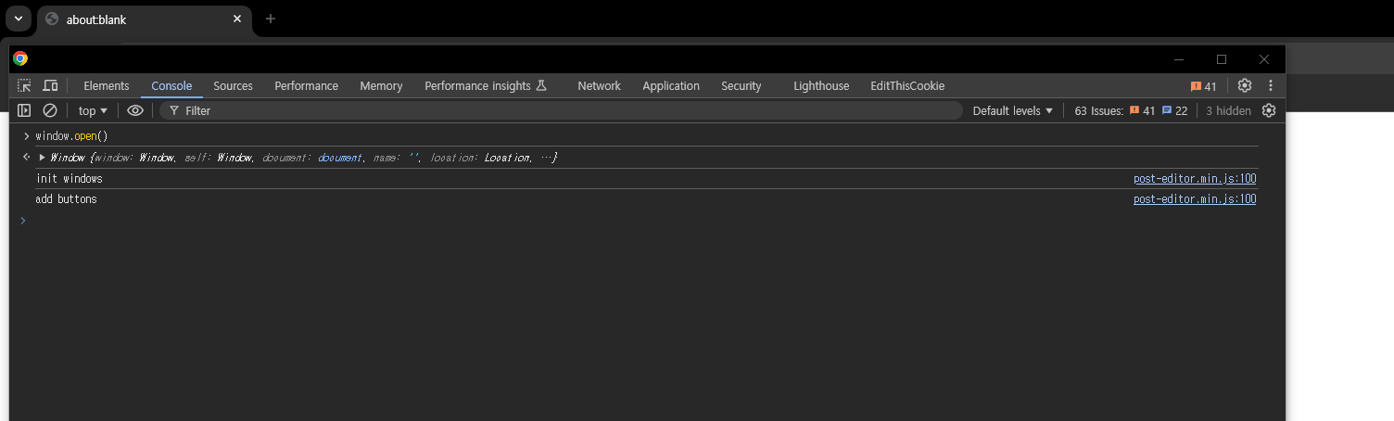Open the 22 improvement issues badge
This screenshot has height=421, width=1394.
click(x=1174, y=110)
